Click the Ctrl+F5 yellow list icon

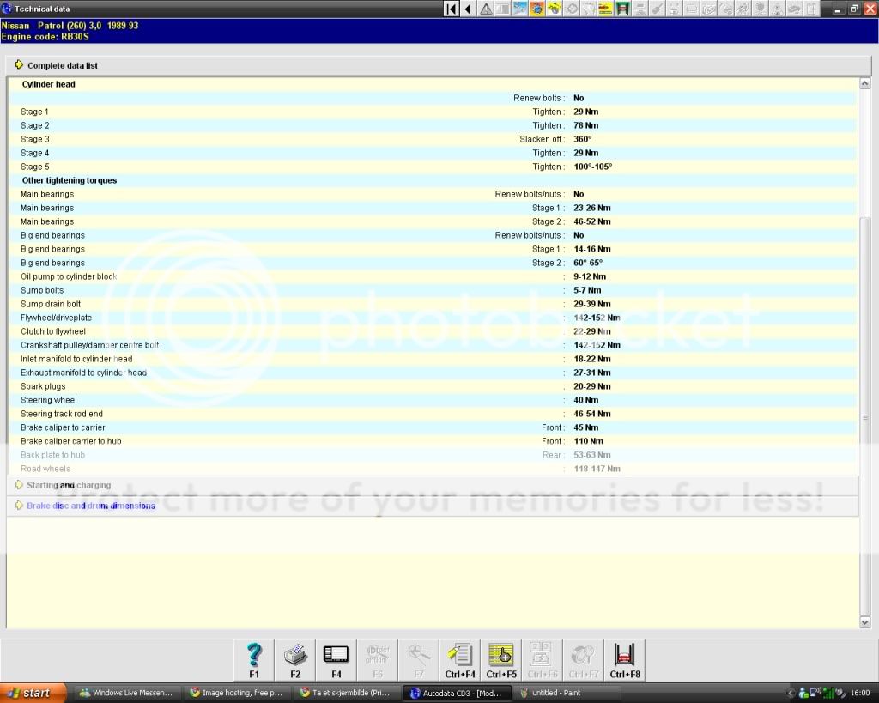coord(500,659)
